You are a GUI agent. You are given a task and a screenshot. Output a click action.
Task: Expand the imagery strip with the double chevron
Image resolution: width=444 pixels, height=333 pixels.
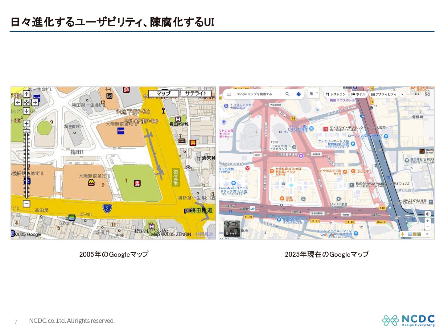tap(427, 234)
